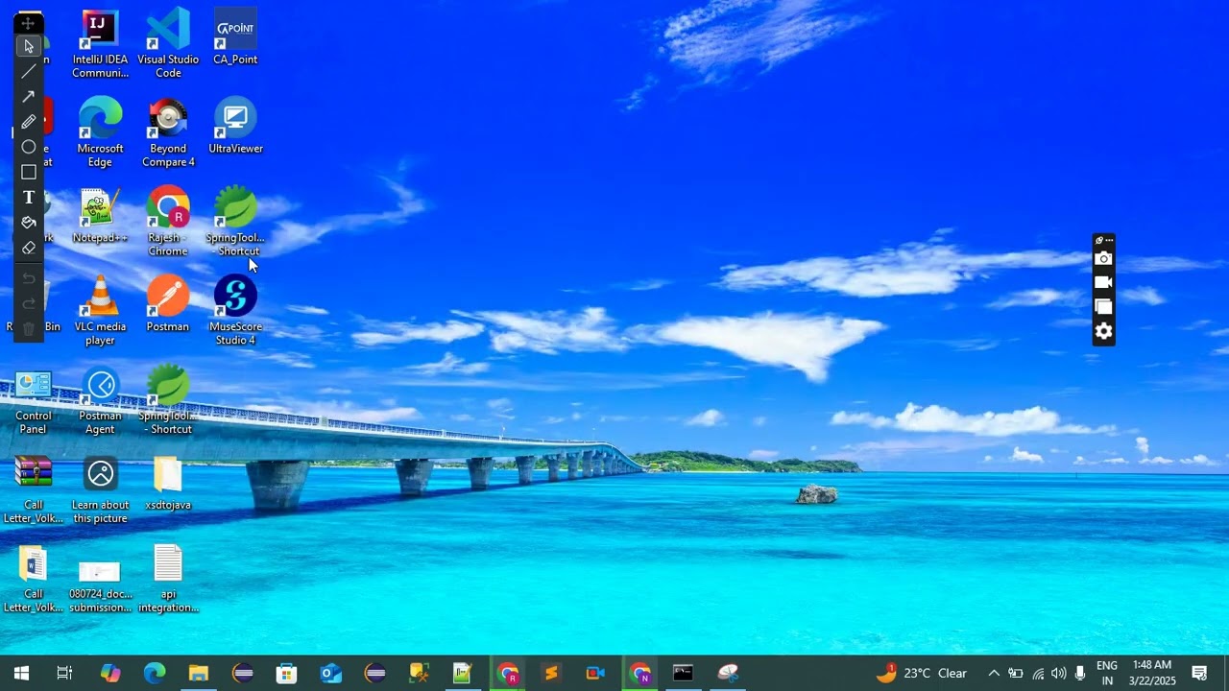Take a screenshot with the camera icon
Image resolution: width=1229 pixels, height=691 pixels.
point(1103,258)
